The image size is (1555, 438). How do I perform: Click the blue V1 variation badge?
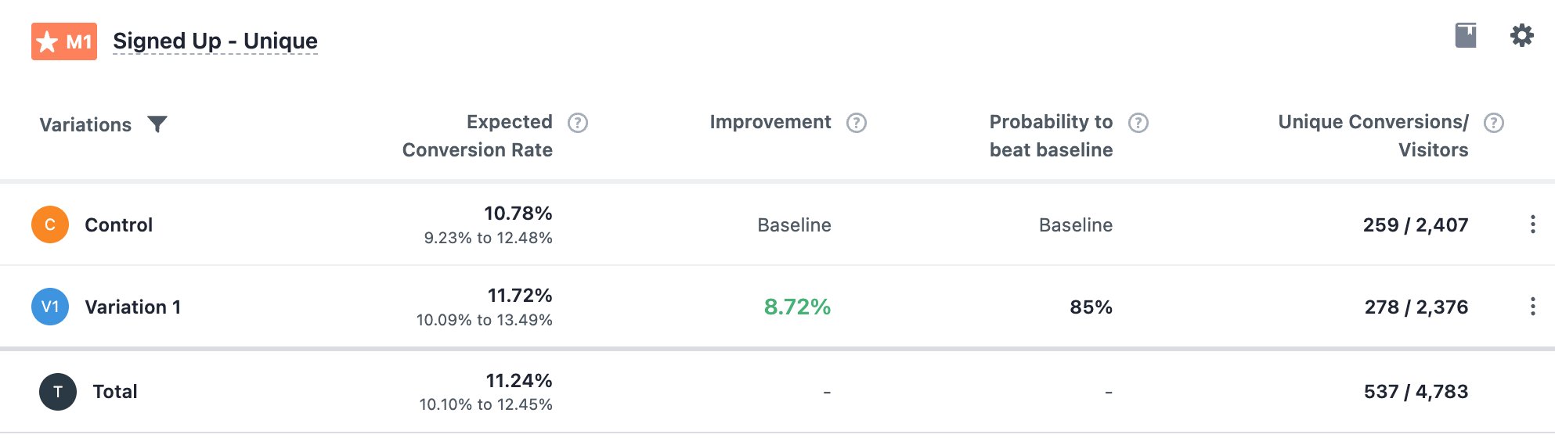50,307
